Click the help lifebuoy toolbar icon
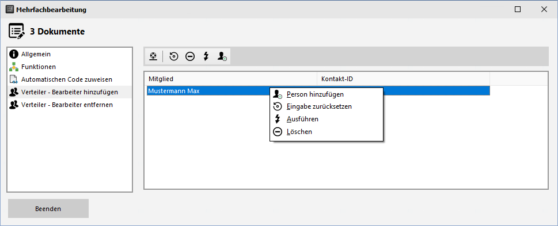558x226 pixels. tap(153, 56)
